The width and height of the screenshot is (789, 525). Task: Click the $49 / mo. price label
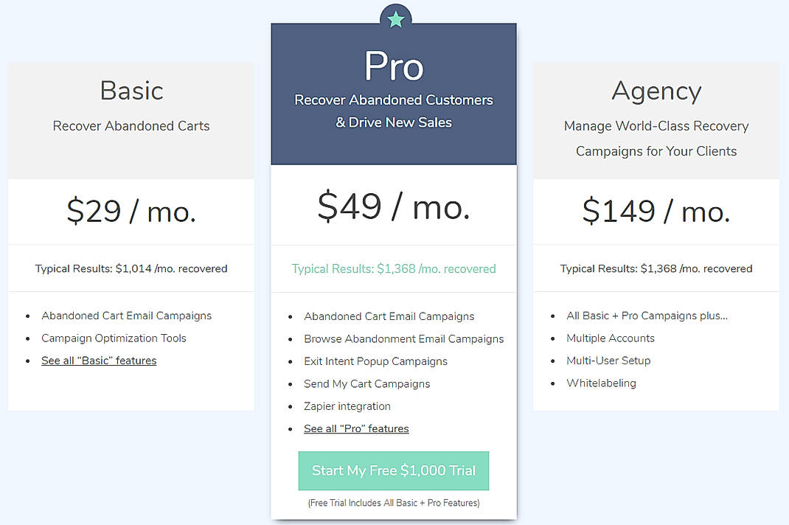pos(394,206)
